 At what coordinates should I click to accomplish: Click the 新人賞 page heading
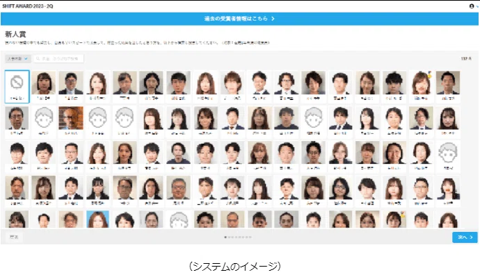(x=15, y=34)
